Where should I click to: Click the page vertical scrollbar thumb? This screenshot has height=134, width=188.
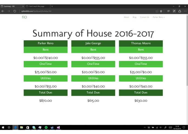187,50
